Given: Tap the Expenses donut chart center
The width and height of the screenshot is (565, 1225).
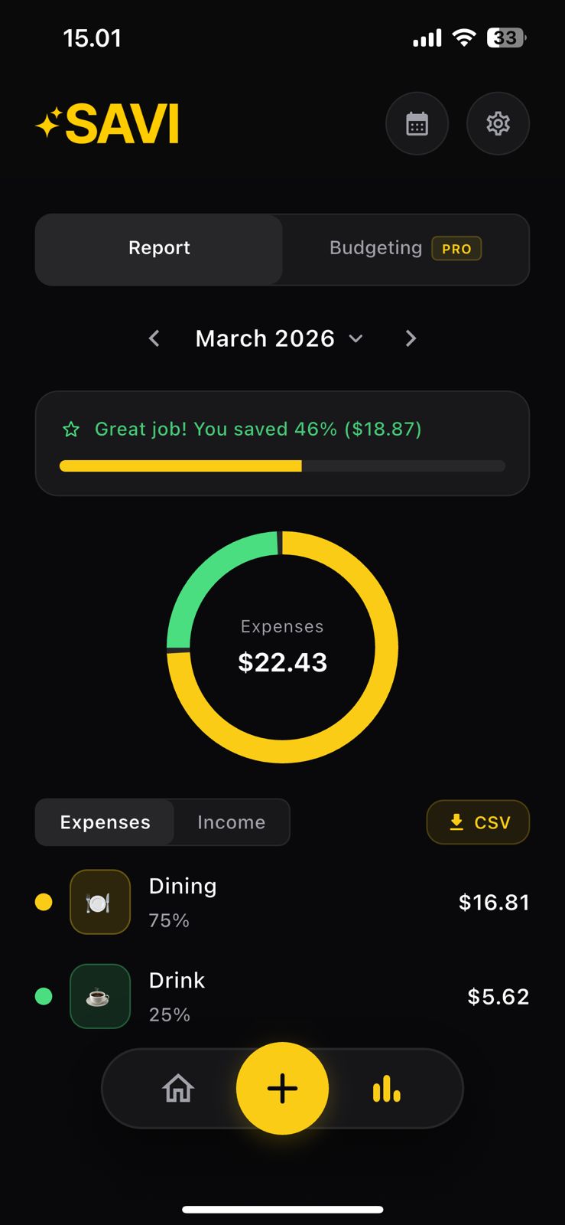Looking at the screenshot, I should coord(282,647).
